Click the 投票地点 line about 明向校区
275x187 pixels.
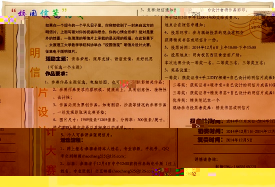coord(203,55)
